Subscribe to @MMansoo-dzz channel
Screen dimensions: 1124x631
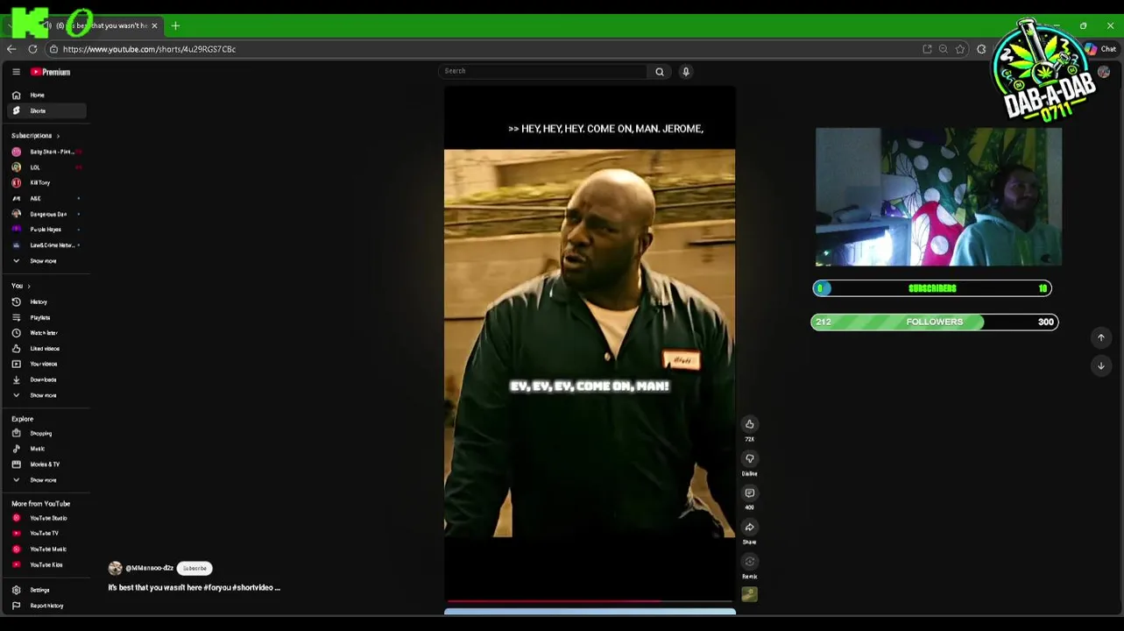click(x=194, y=568)
